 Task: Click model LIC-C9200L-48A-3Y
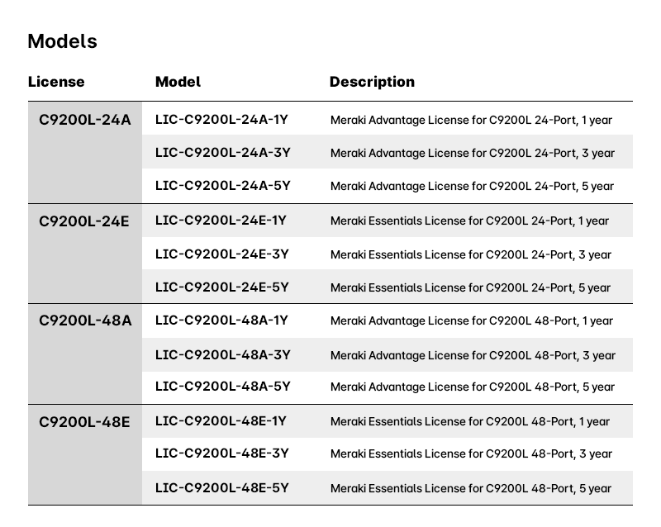pos(222,354)
